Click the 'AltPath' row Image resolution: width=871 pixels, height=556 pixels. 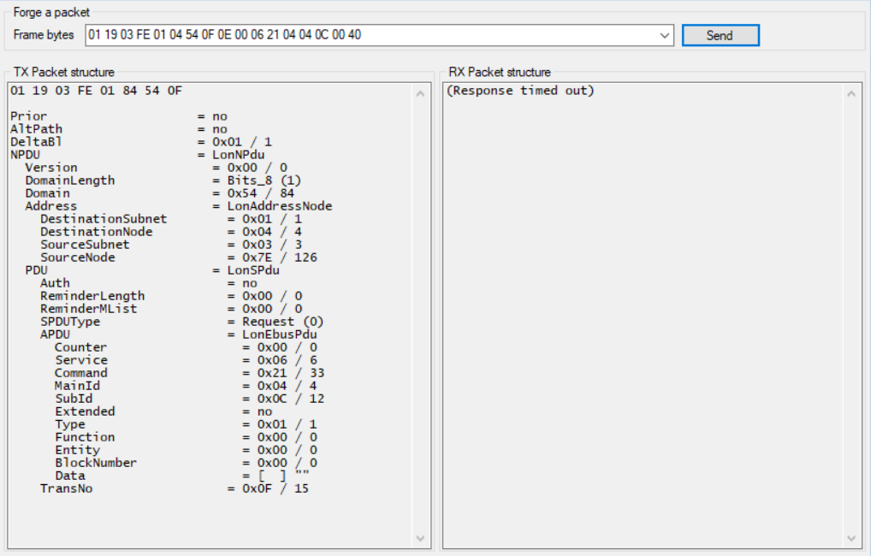coord(119,129)
